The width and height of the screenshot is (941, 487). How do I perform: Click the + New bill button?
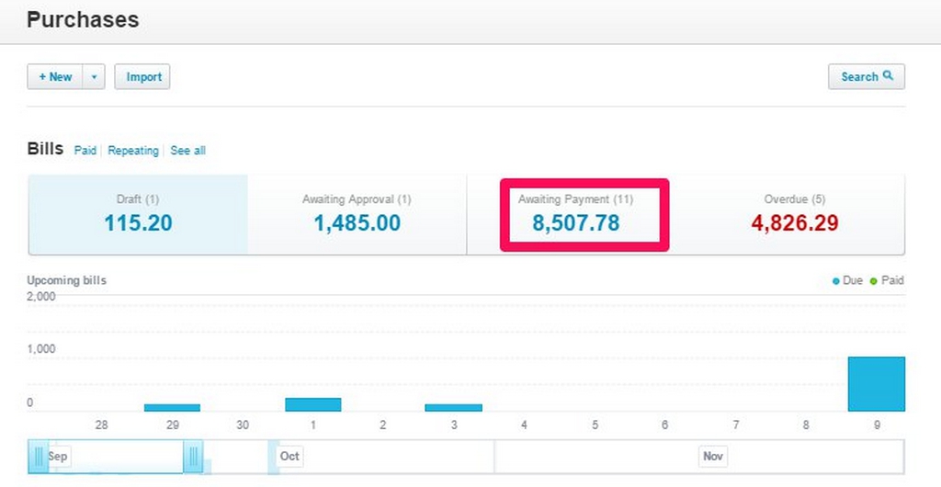[55, 77]
